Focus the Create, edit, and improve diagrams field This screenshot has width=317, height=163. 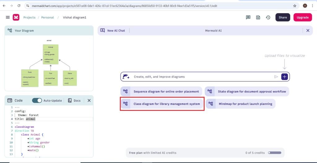click(x=201, y=77)
